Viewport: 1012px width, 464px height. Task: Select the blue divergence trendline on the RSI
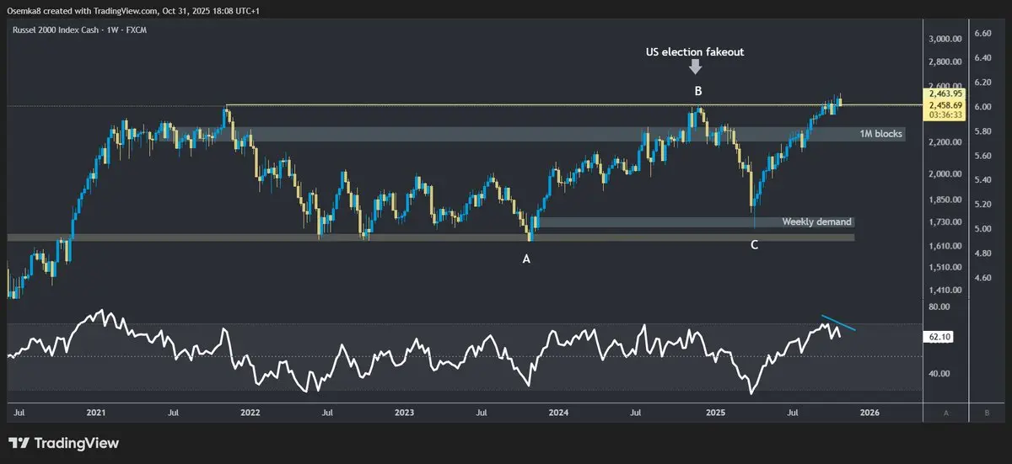839,323
